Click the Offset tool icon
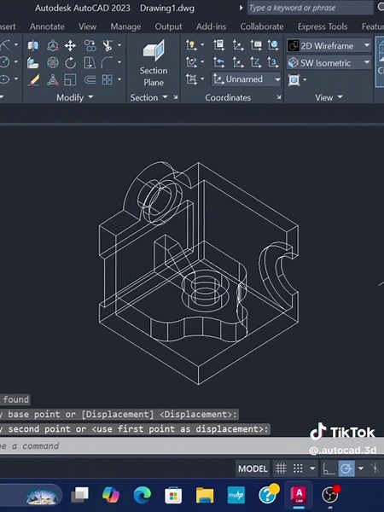 pyautogui.click(x=90, y=79)
